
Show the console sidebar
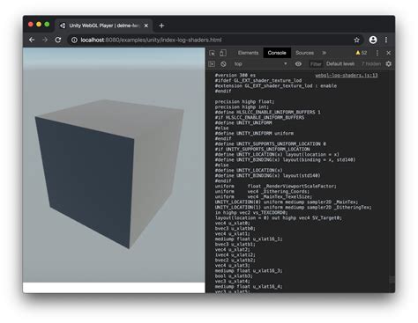(212, 64)
